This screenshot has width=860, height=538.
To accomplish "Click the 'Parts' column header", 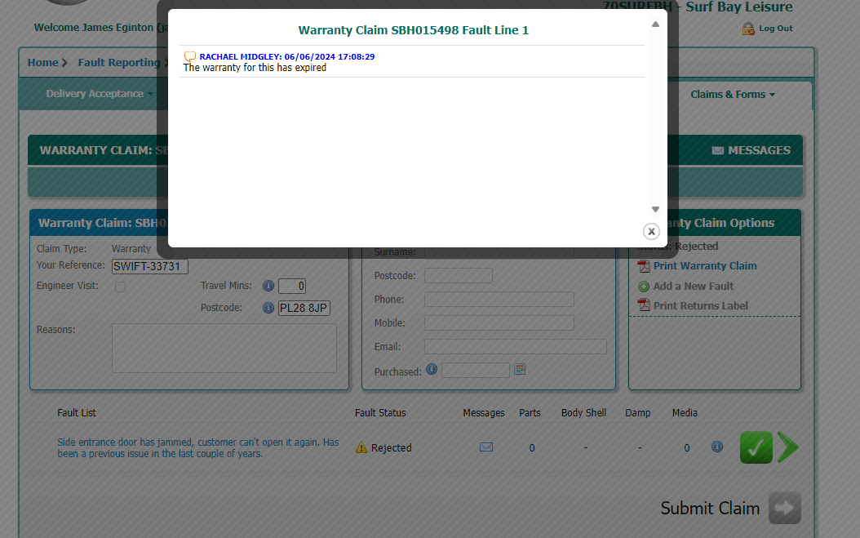I will coord(530,413).
